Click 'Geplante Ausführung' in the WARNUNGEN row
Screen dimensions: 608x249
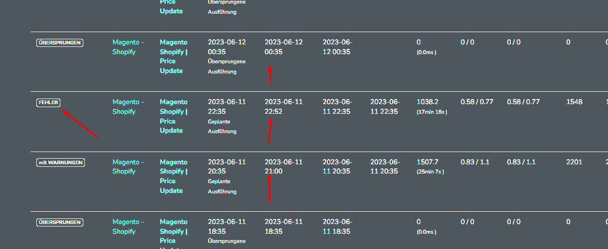click(222, 186)
